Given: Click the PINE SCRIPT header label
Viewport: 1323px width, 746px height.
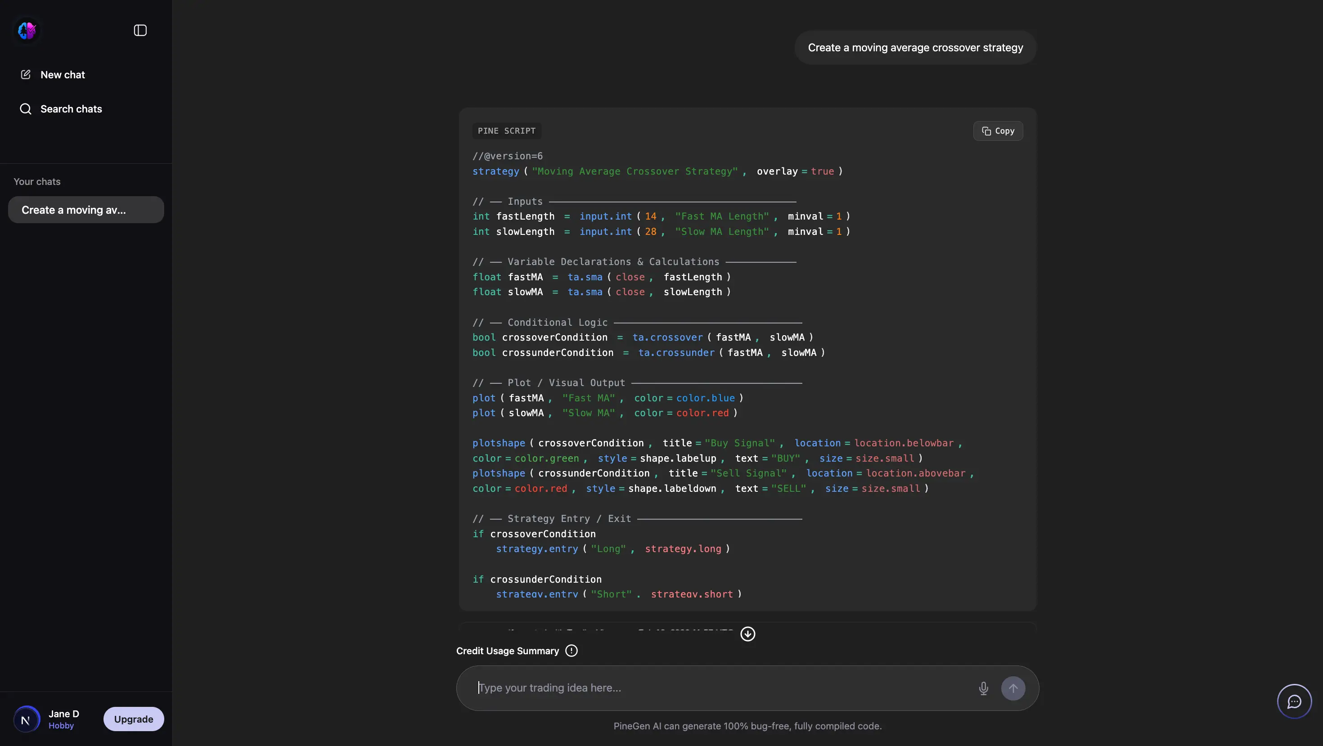Looking at the screenshot, I should [x=506, y=131].
